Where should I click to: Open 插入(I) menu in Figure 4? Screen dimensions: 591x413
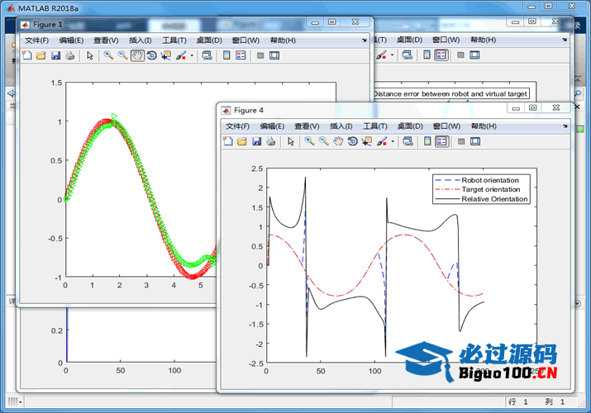coord(341,126)
